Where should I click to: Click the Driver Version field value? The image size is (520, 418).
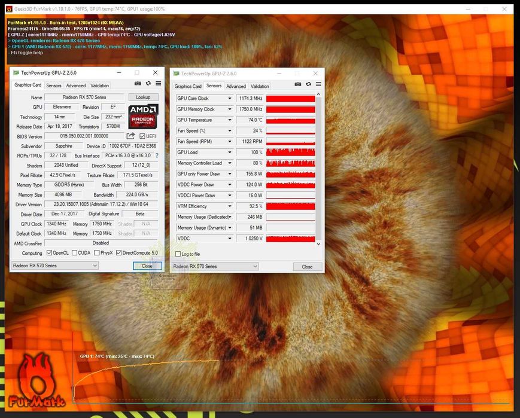point(101,204)
